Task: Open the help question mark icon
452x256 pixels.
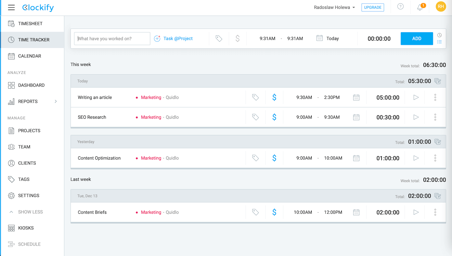Action: point(400,6)
